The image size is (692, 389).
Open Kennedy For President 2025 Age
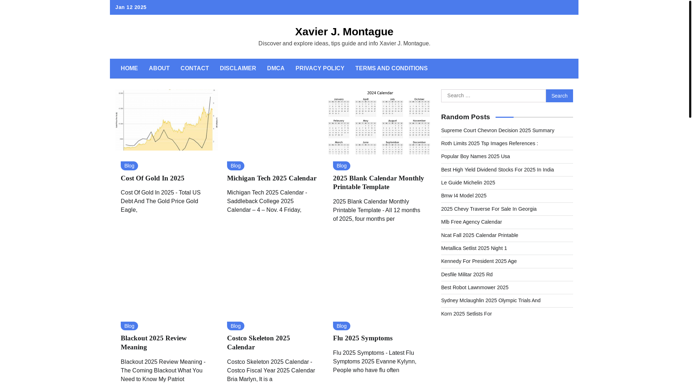pos(479,261)
